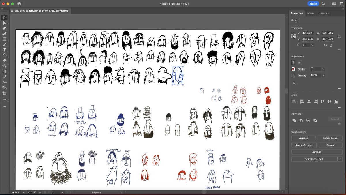346x195 pixels.
Task: Switch to the Properties tab
Action: point(297,13)
